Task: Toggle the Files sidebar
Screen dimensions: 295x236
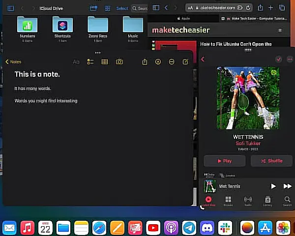Action: tap(10, 8)
